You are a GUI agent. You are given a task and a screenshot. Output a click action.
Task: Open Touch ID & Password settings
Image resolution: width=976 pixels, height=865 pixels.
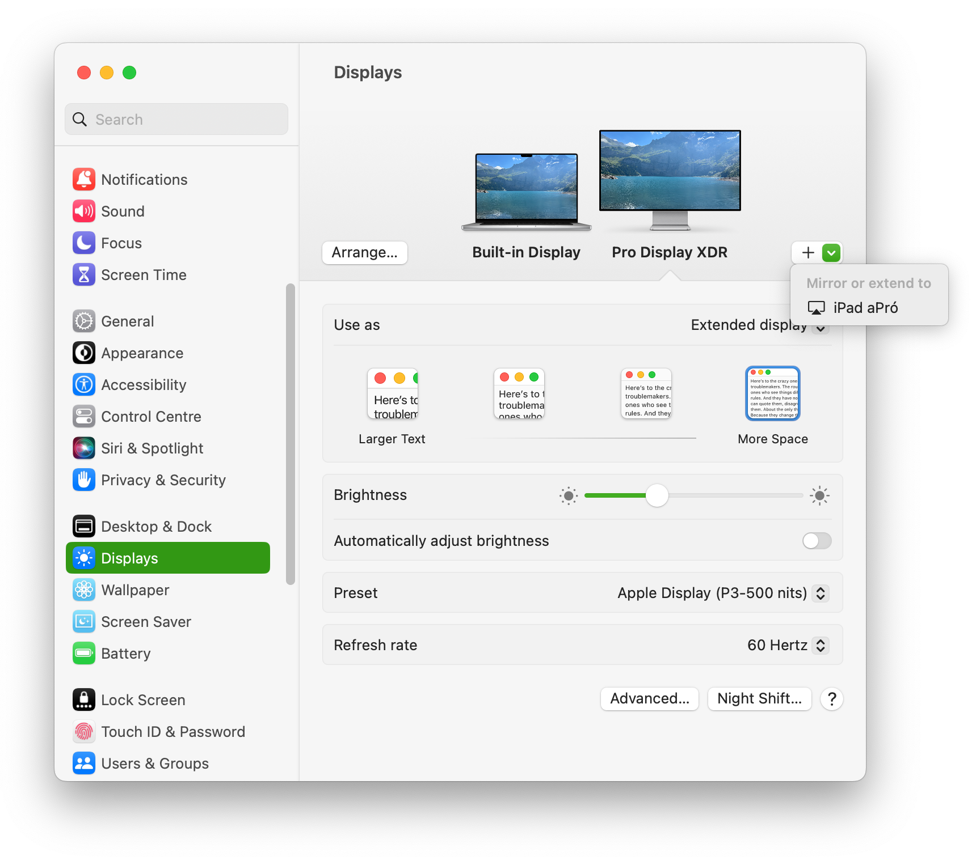(168, 732)
